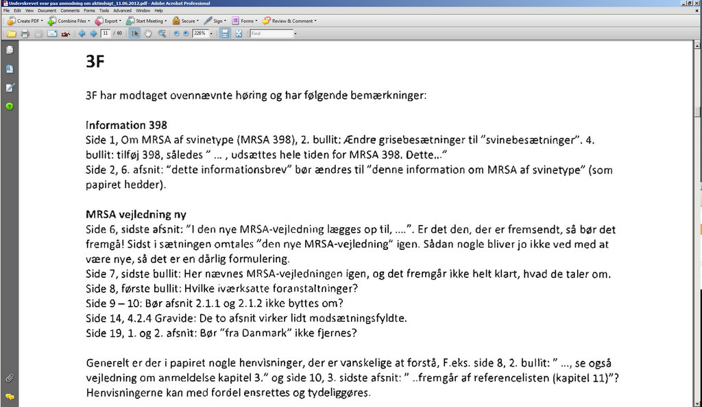Expand the Export dropdown
This screenshot has width=702, height=407.
[120, 21]
